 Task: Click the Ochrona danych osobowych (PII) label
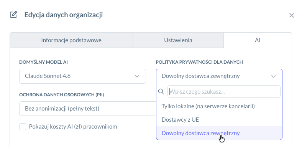pyautogui.click(x=62, y=95)
